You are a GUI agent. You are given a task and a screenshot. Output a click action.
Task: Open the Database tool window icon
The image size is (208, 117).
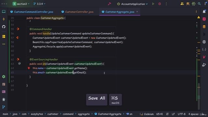tap(204, 27)
